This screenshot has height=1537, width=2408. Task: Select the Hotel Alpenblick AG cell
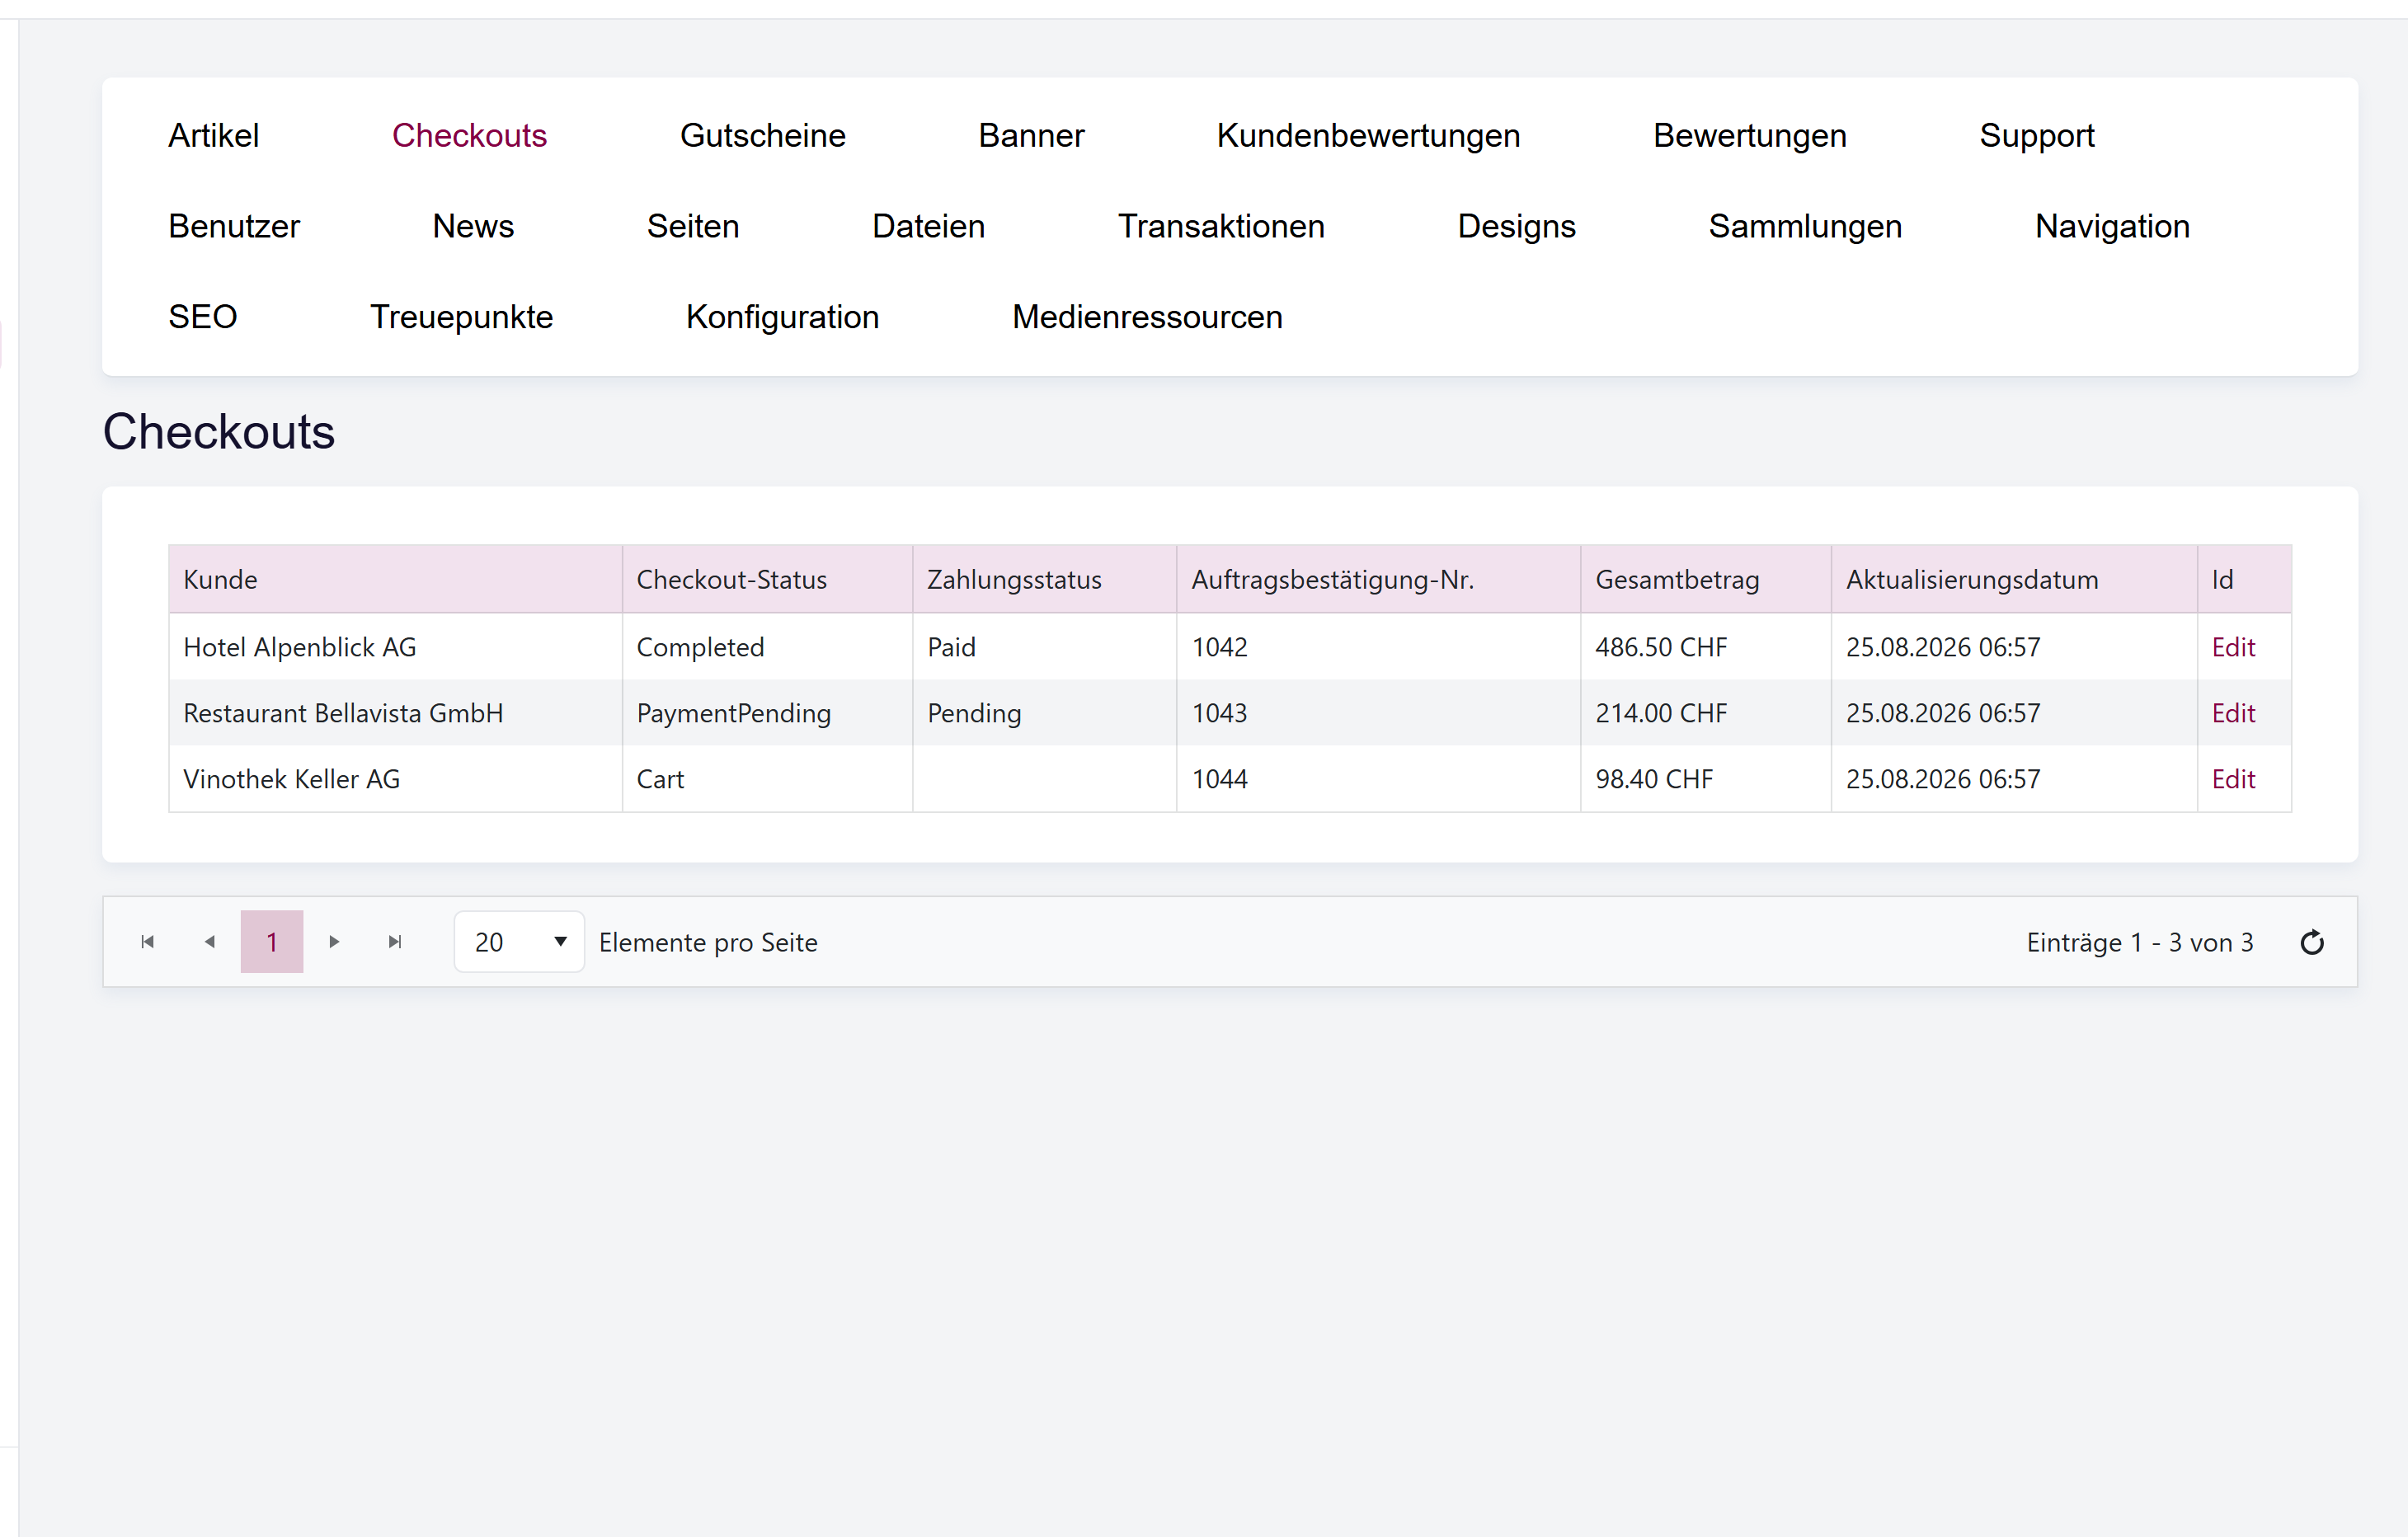point(395,648)
